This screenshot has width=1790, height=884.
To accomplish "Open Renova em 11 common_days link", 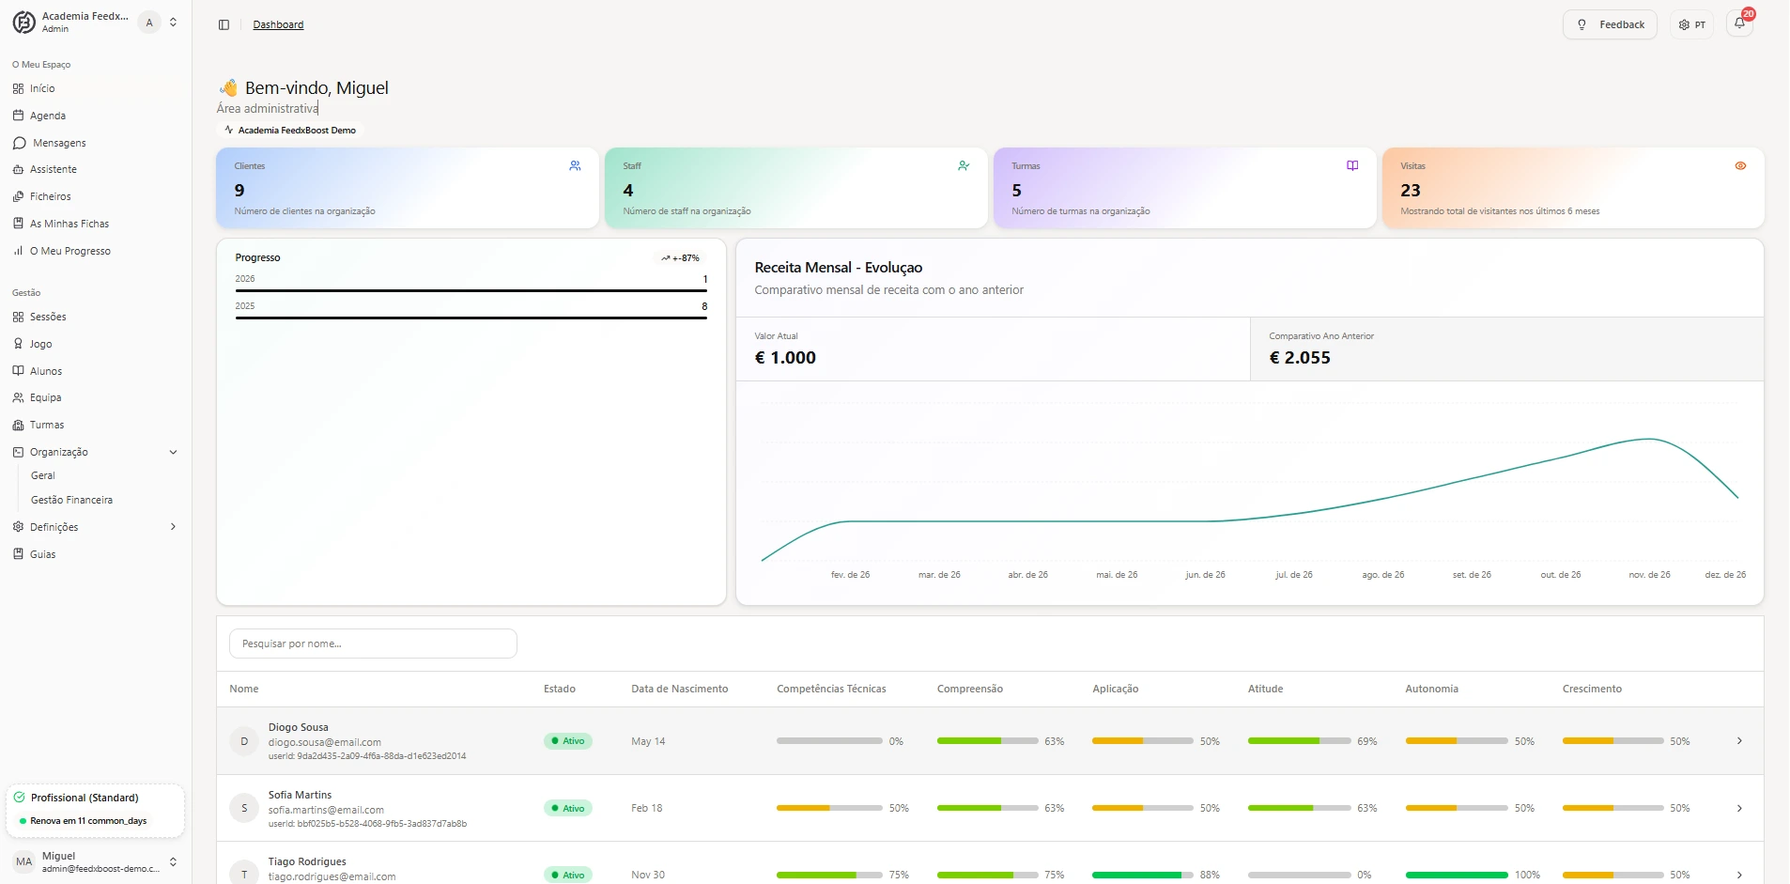I will 87,820.
